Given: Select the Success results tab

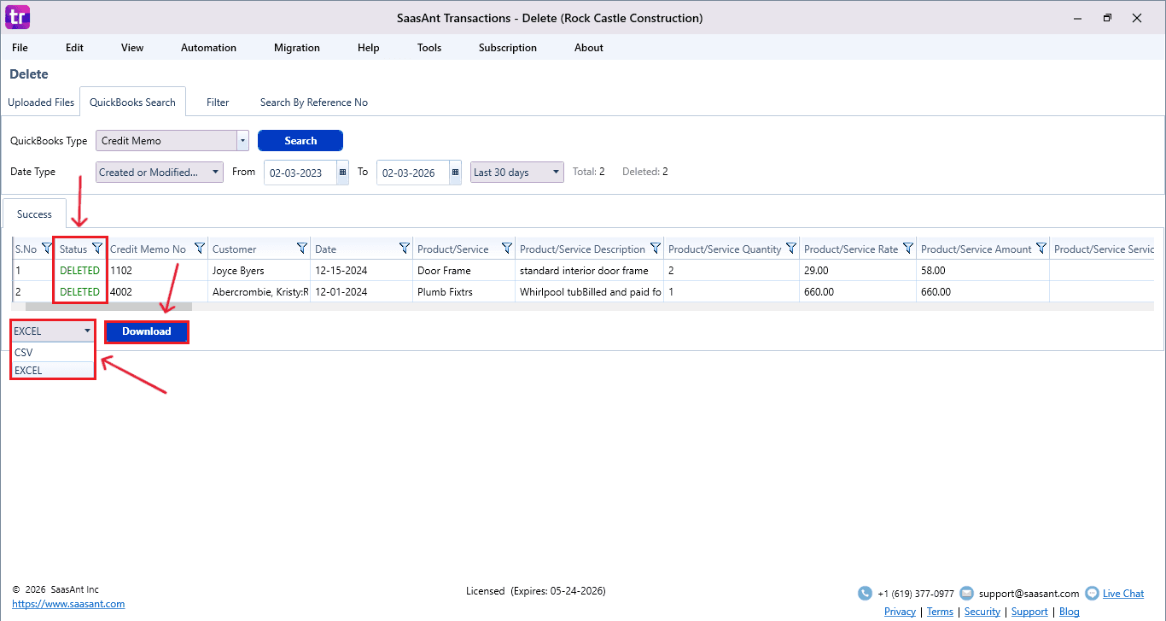Looking at the screenshot, I should 34,214.
